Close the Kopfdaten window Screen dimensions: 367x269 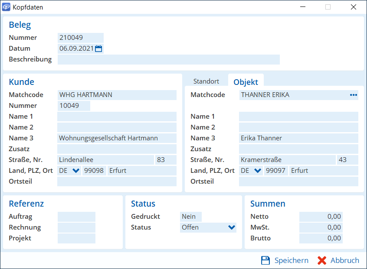pos(354,7)
